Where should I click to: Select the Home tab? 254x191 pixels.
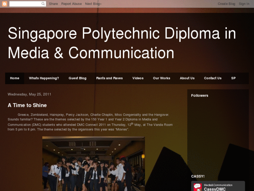point(15,78)
